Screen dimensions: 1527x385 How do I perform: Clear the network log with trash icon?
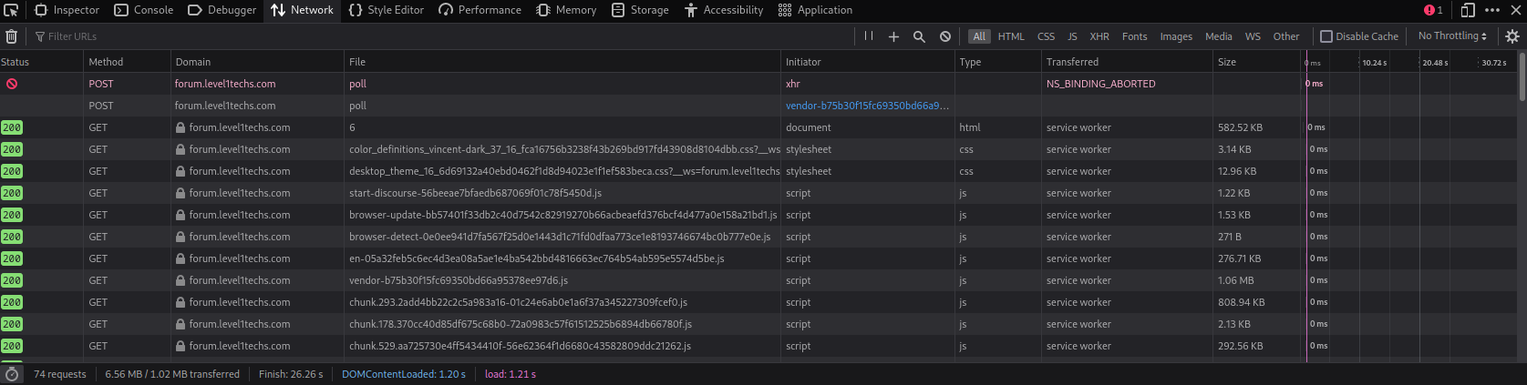12,36
